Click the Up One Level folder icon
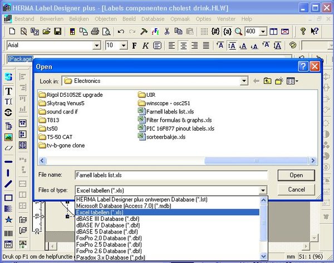Viewport: 334px width, 263px height. (268, 81)
